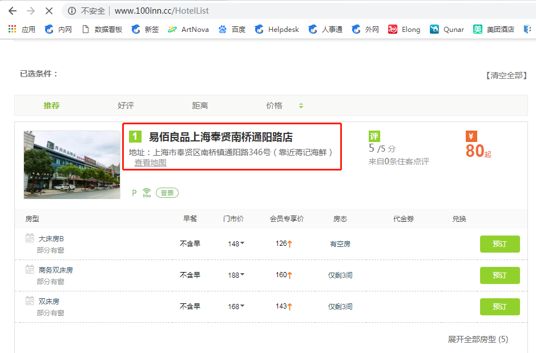The image size is (536, 353).
Task: Open the Helpdesk bookmark
Action: pyautogui.click(x=277, y=29)
